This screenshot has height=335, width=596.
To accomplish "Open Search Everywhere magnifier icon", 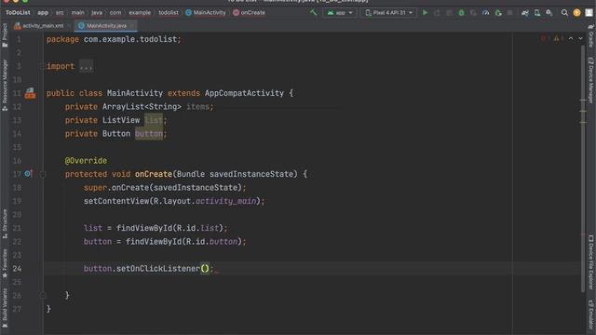I will point(564,12).
